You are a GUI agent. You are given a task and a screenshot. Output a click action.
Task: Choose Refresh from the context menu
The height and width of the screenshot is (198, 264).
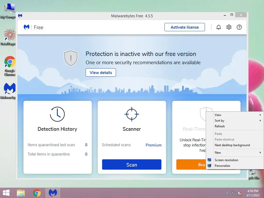point(235,126)
